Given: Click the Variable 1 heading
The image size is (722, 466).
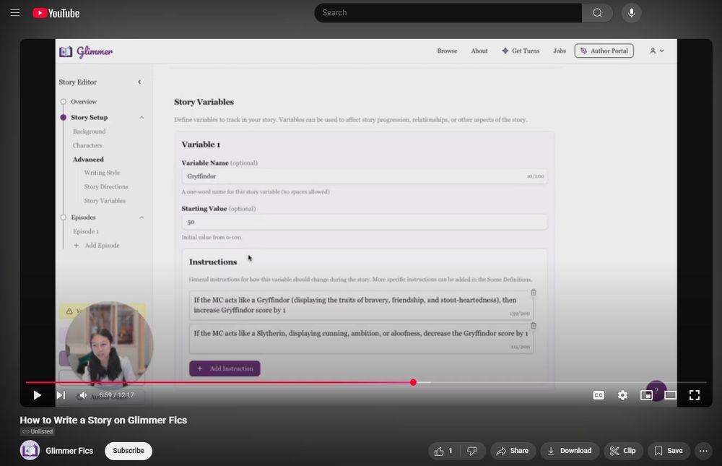Looking at the screenshot, I should [x=201, y=144].
